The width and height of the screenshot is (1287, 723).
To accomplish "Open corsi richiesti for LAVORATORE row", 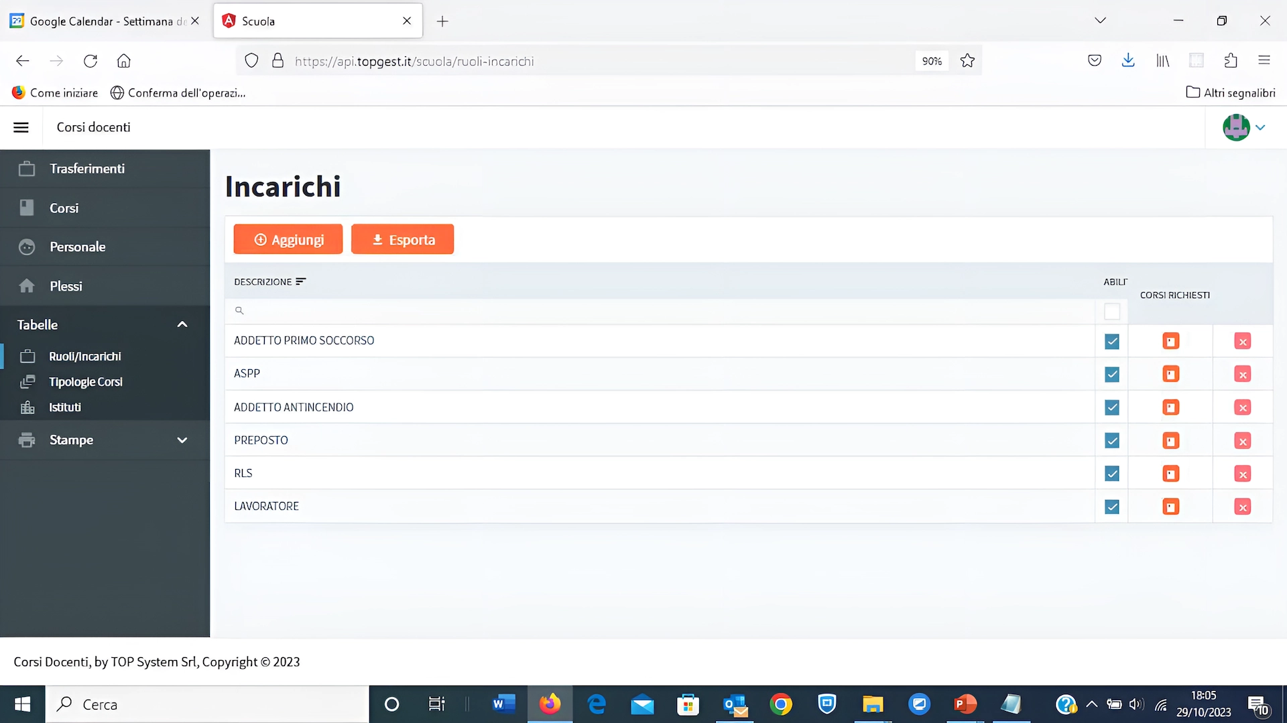I will pos(1170,507).
